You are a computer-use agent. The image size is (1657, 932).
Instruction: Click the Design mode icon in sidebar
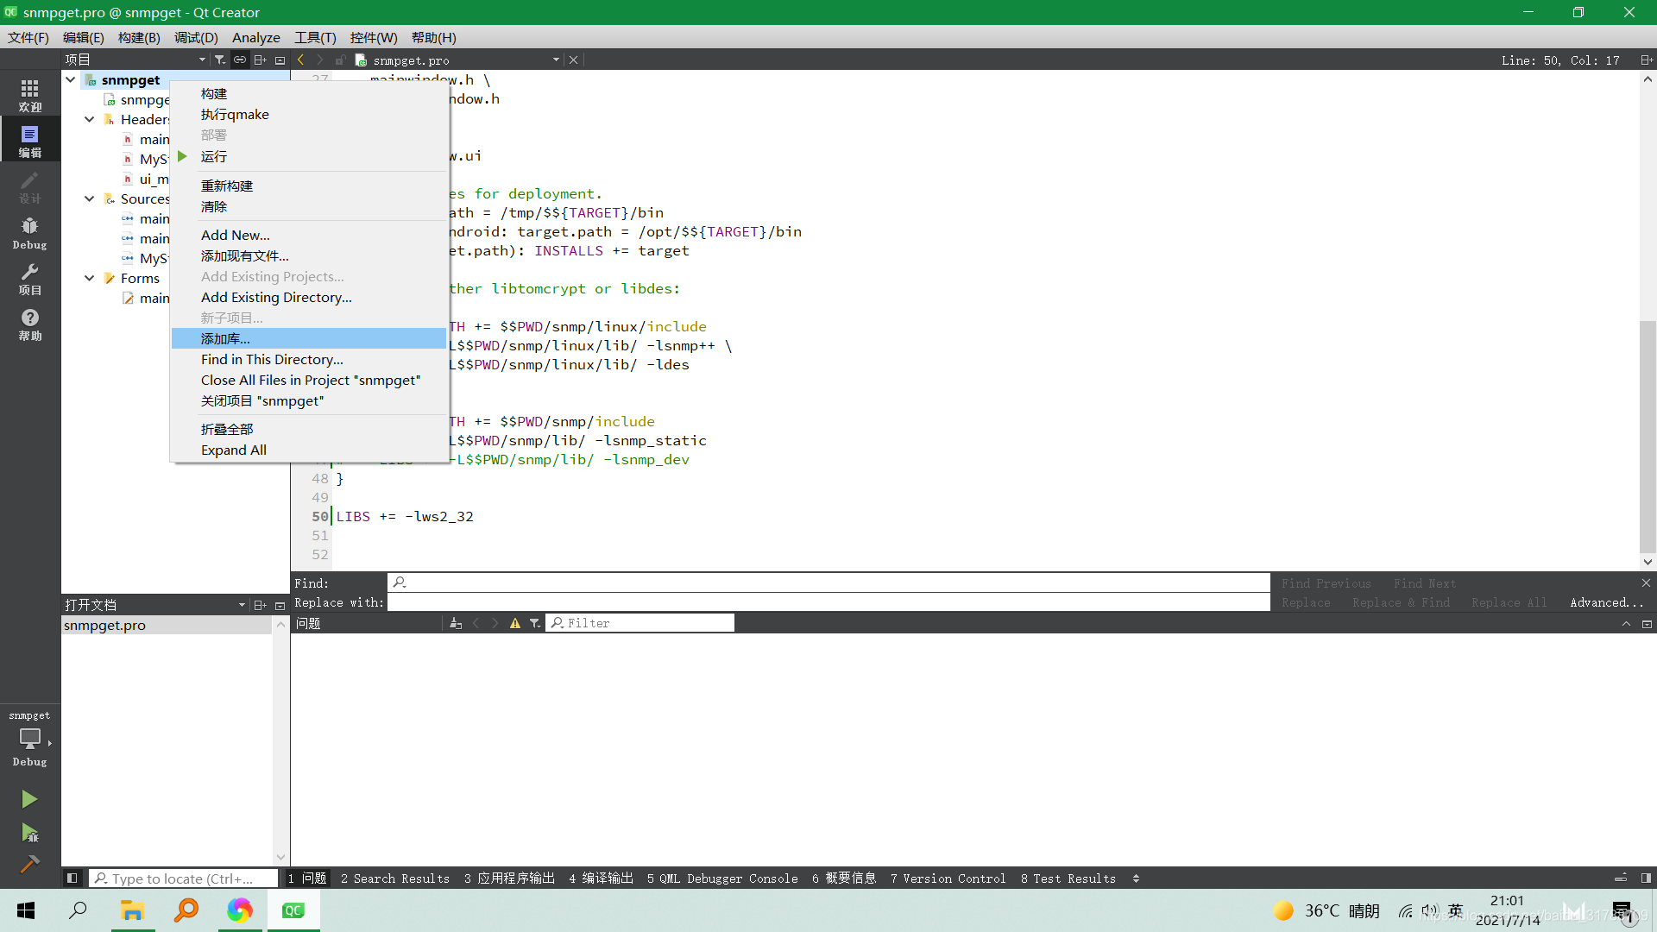pos(29,186)
